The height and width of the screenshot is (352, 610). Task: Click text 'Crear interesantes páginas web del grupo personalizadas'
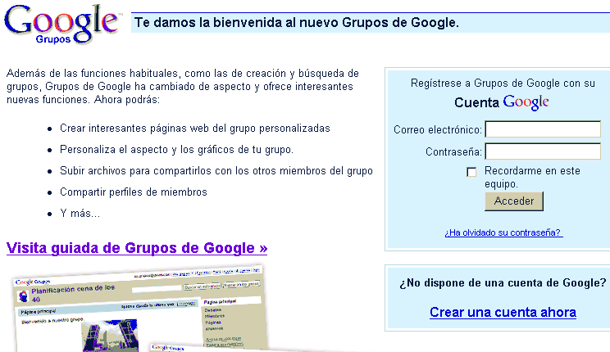pyautogui.click(x=195, y=129)
